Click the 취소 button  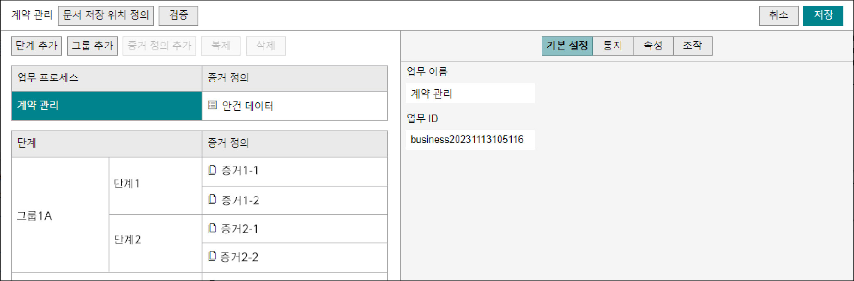[779, 16]
